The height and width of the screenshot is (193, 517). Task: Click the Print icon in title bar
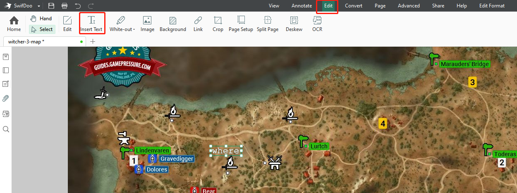point(65,6)
